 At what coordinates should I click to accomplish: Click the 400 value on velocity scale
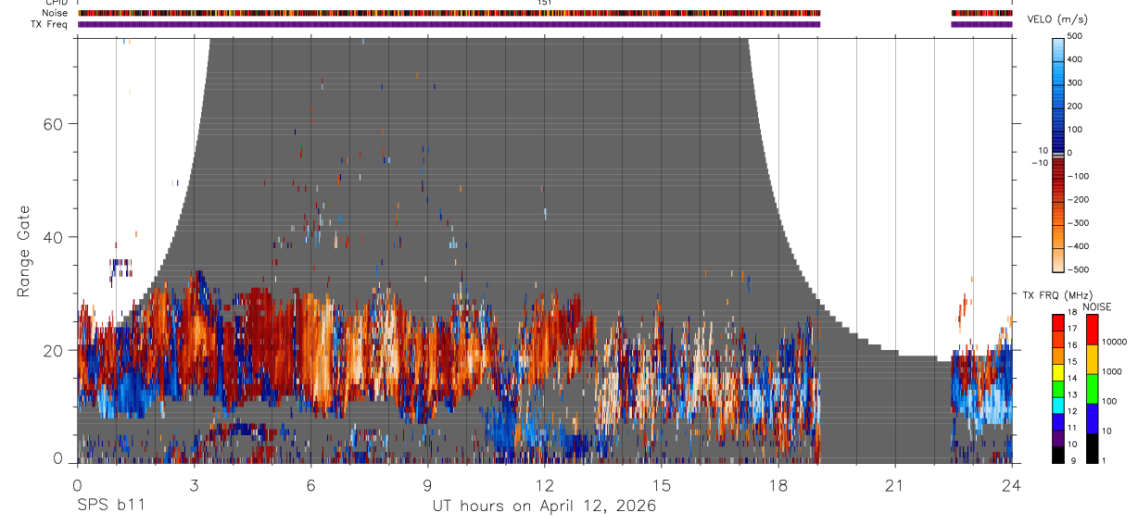[1075, 59]
